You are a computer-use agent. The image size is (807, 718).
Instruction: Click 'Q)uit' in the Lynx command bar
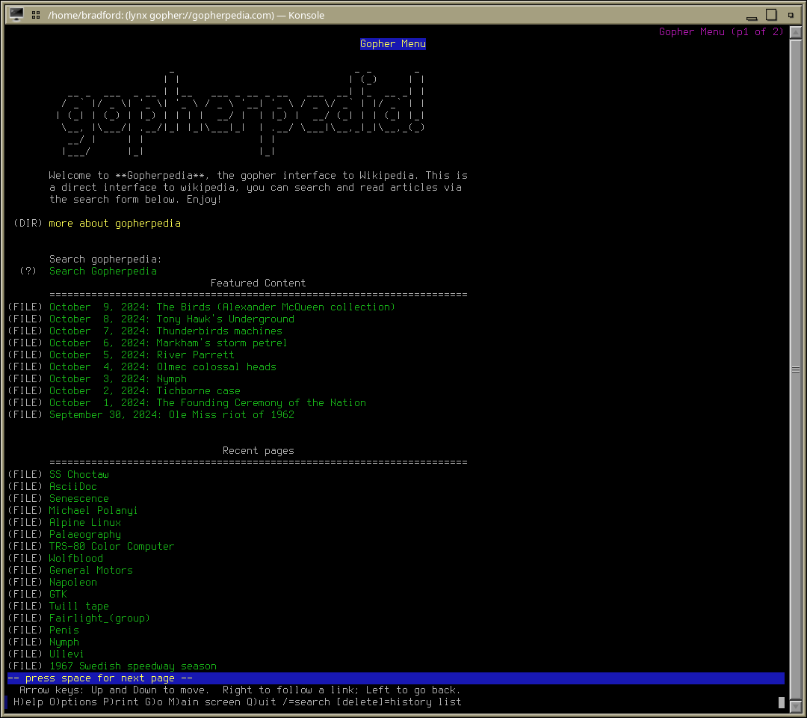(262, 702)
